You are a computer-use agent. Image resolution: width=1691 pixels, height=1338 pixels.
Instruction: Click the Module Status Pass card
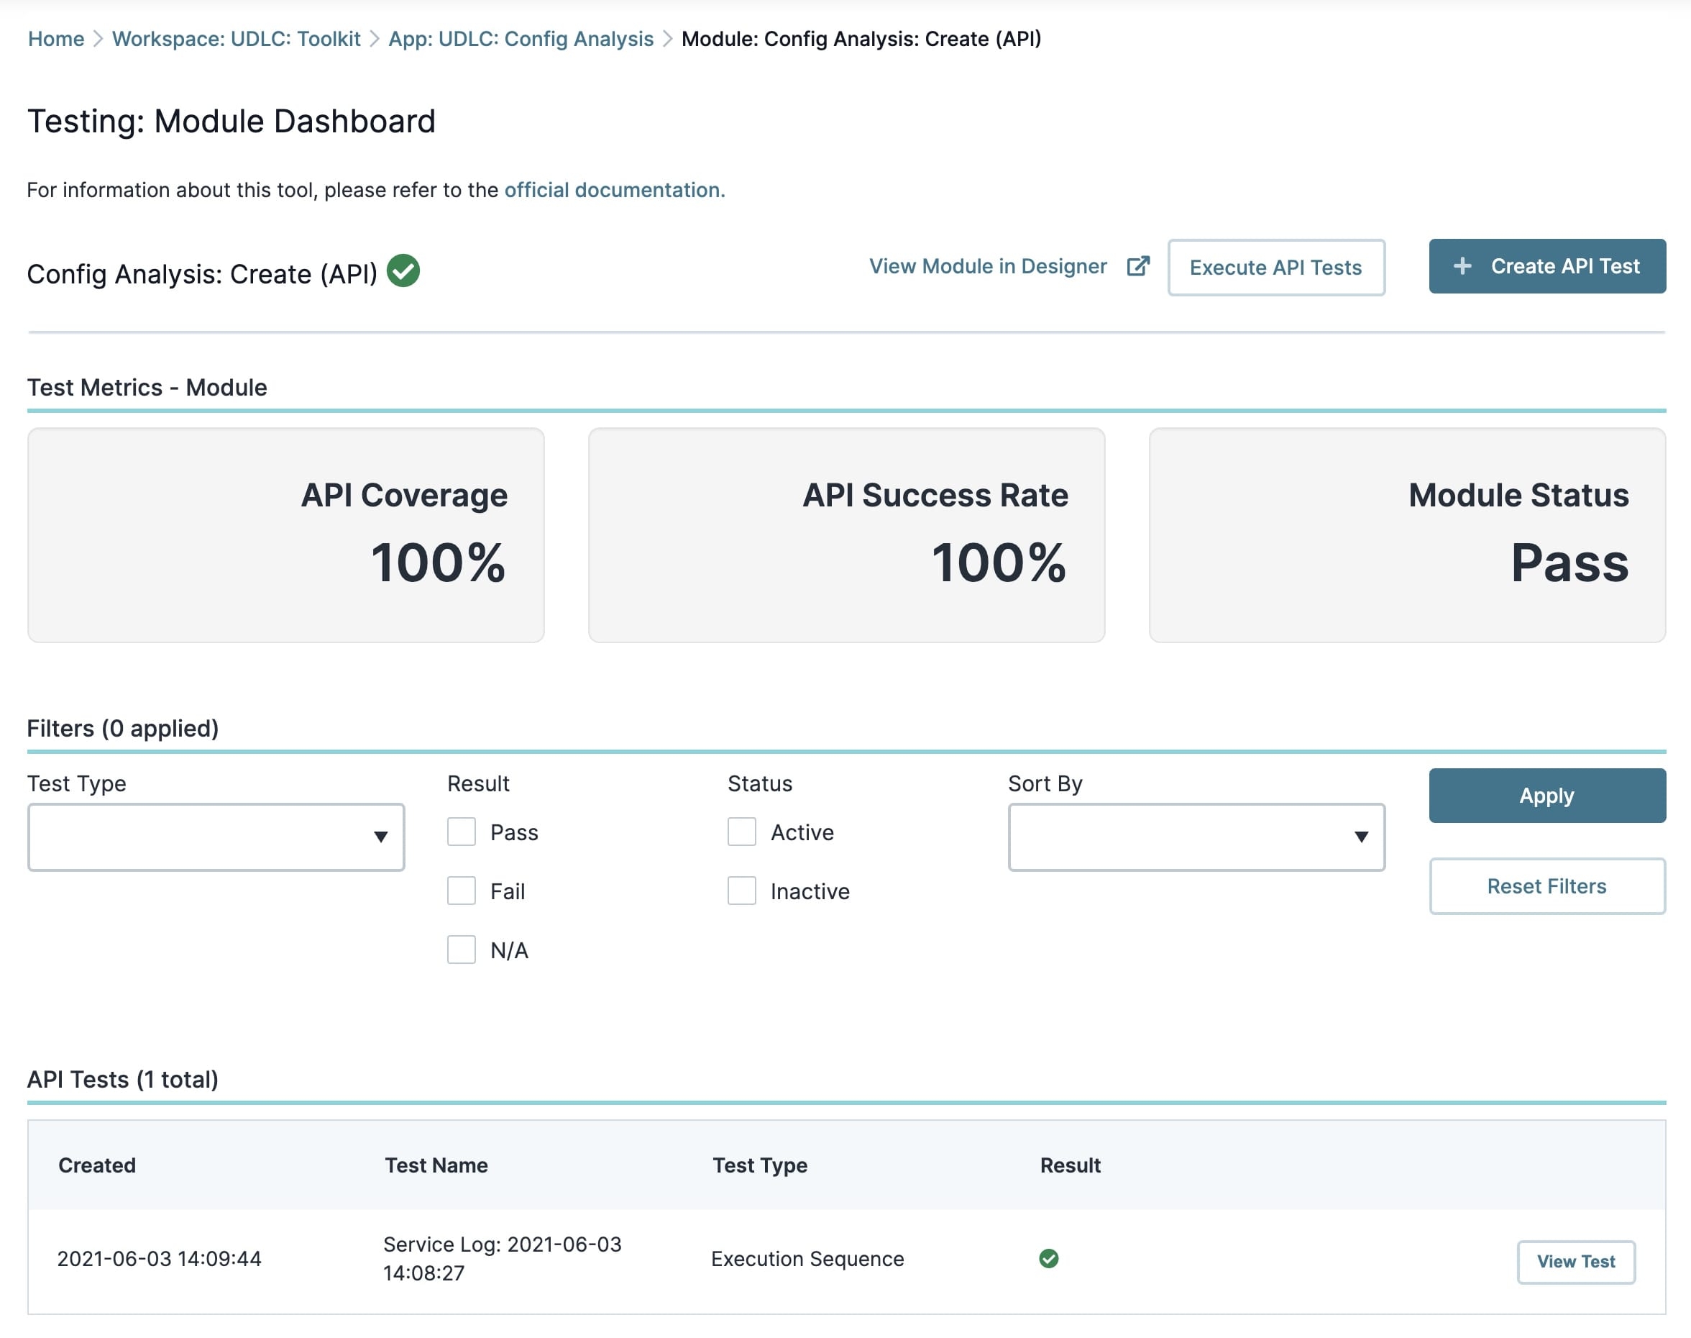tap(1407, 535)
